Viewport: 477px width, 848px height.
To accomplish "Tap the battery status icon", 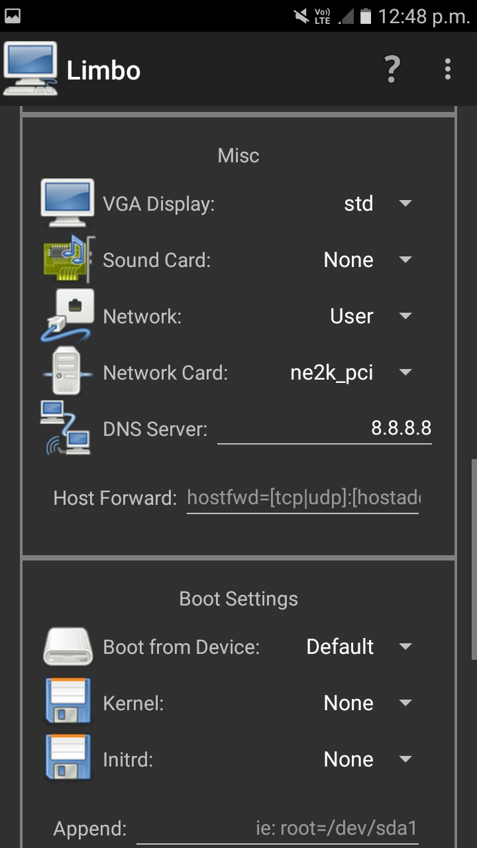I will [x=365, y=17].
